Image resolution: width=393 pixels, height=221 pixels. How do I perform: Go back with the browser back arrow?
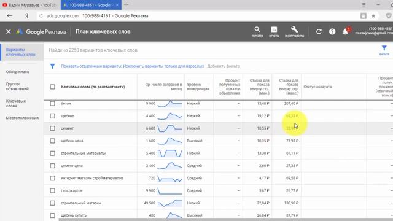[10, 16]
